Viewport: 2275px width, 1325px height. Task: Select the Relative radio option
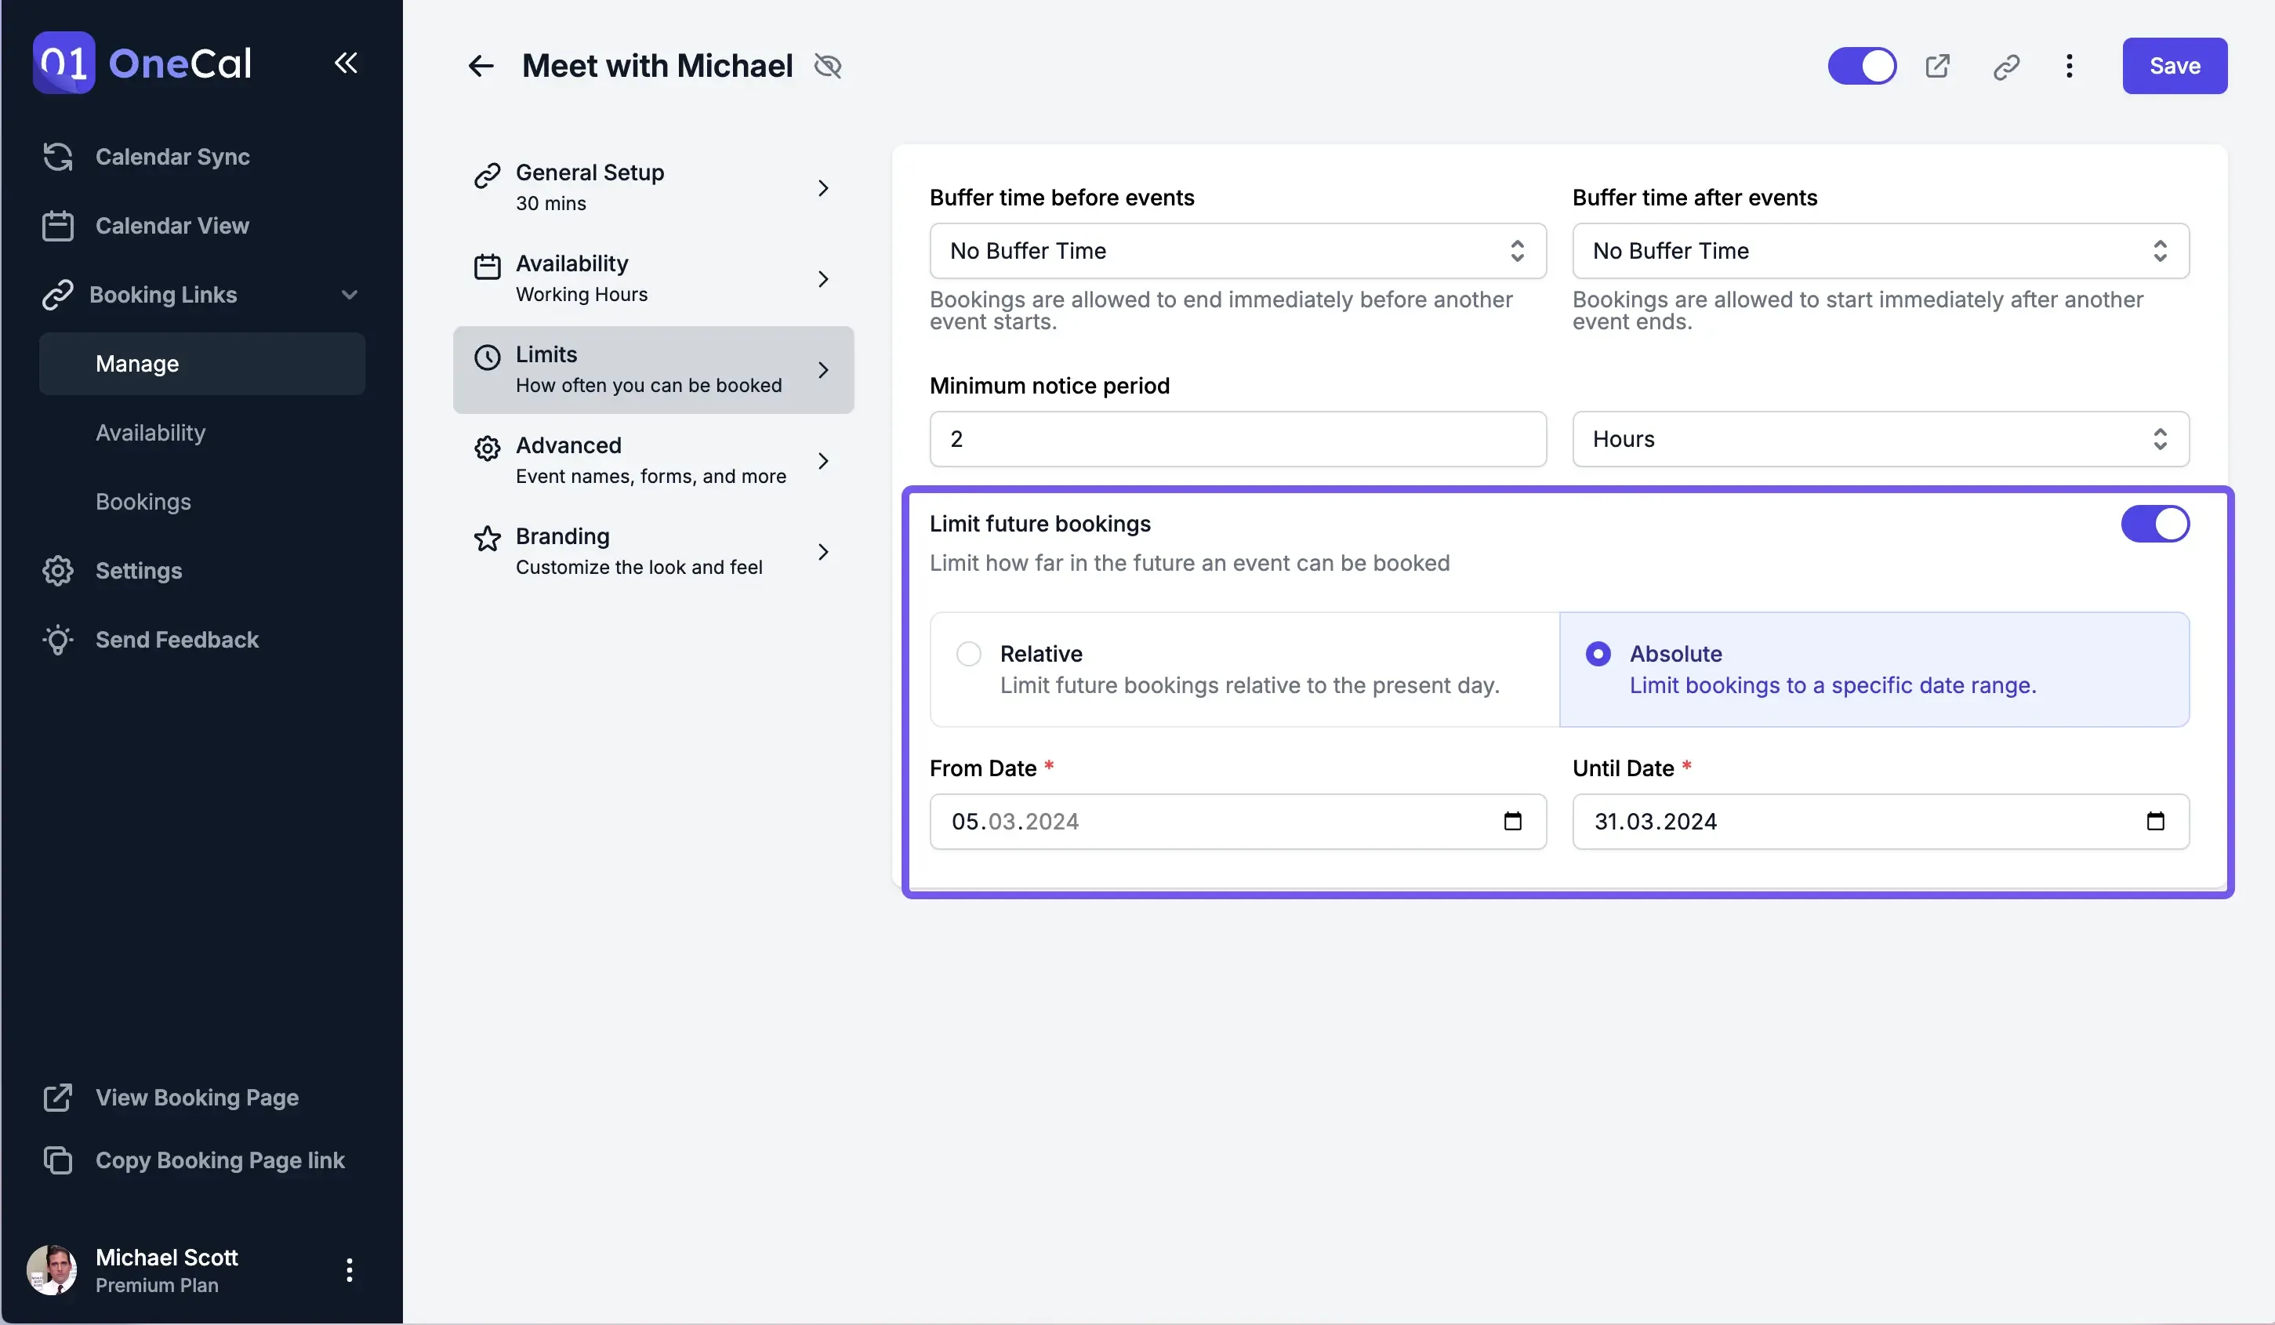[968, 652]
